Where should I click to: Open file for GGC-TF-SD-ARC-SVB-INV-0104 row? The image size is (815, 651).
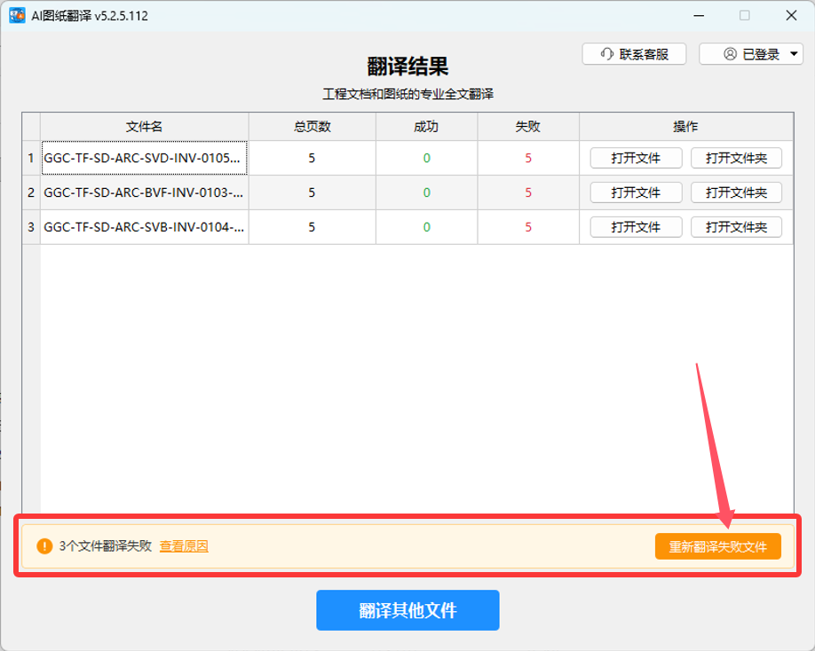(x=636, y=227)
